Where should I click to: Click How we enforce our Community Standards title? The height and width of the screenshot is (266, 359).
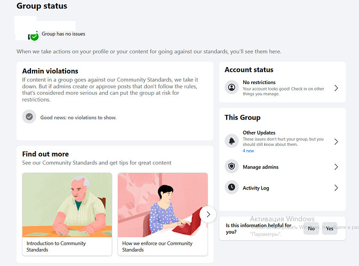point(157,246)
